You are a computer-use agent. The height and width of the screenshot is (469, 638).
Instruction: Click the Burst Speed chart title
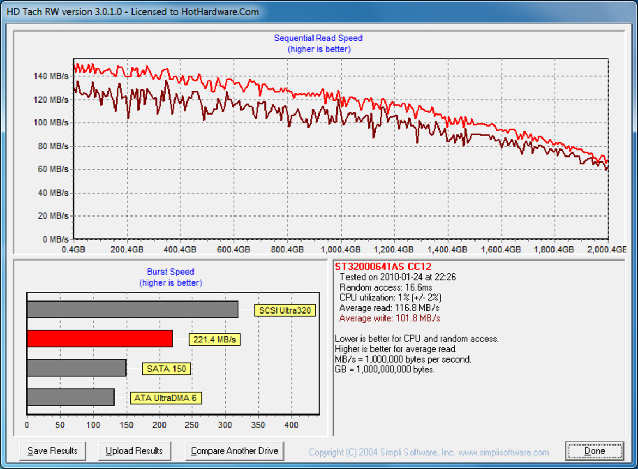[171, 272]
